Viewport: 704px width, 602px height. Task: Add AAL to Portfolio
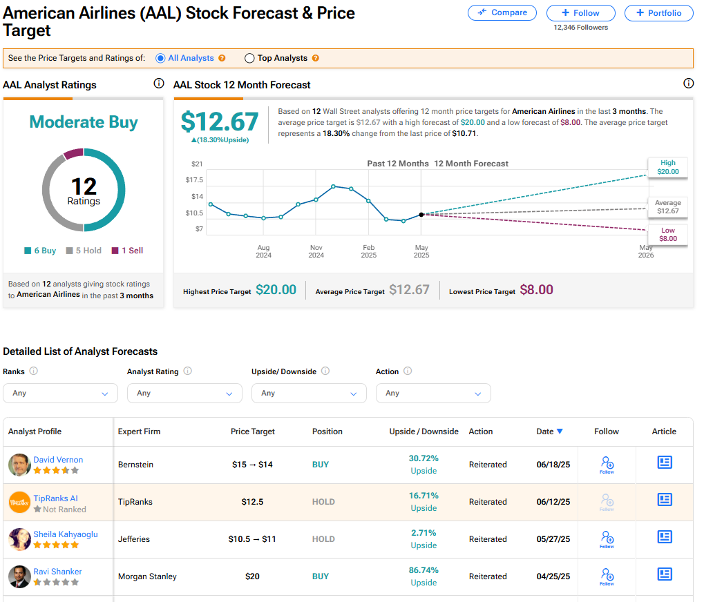[x=658, y=13]
